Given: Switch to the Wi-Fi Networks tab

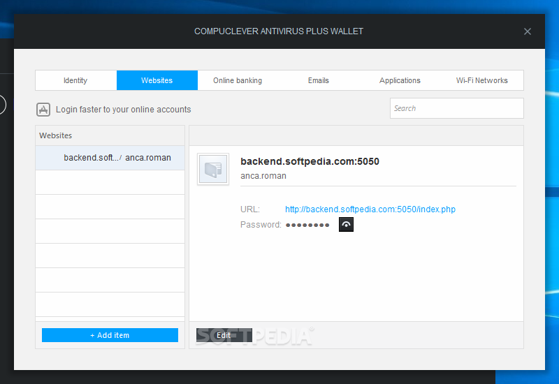Looking at the screenshot, I should pos(481,80).
